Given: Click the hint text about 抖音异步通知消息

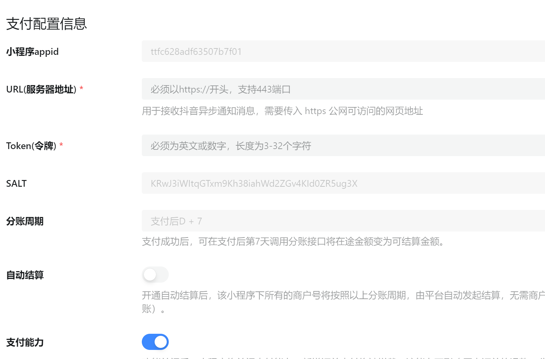Looking at the screenshot, I should [282, 111].
